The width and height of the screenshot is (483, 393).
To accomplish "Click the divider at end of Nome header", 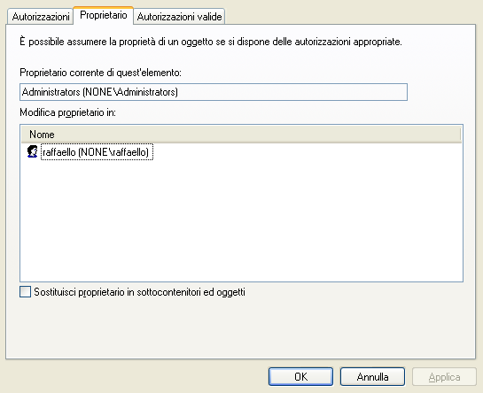I will tap(460, 135).
